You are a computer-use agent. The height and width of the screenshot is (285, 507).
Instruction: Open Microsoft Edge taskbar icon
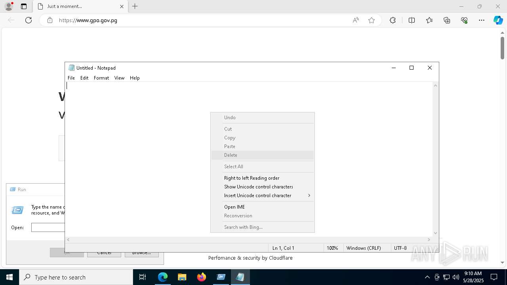coord(163,277)
